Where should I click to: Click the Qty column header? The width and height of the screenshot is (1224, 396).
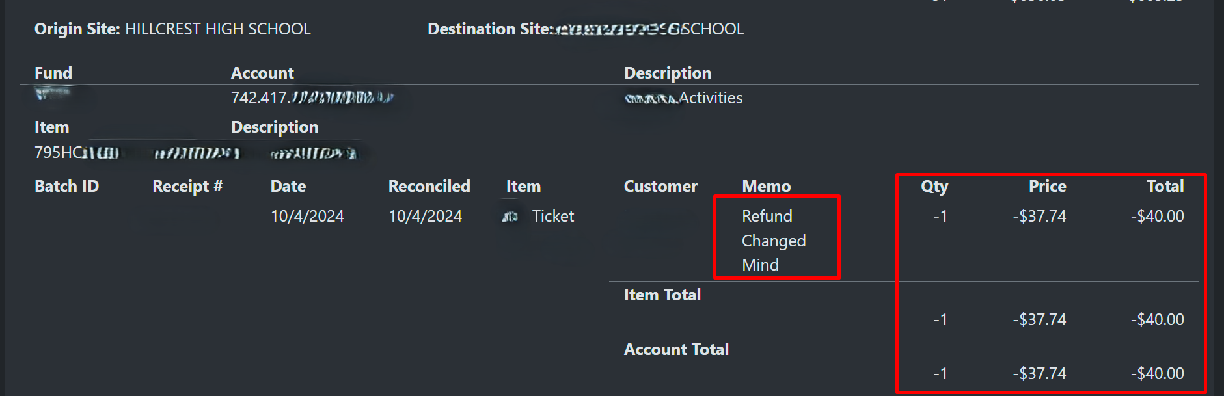pos(934,187)
